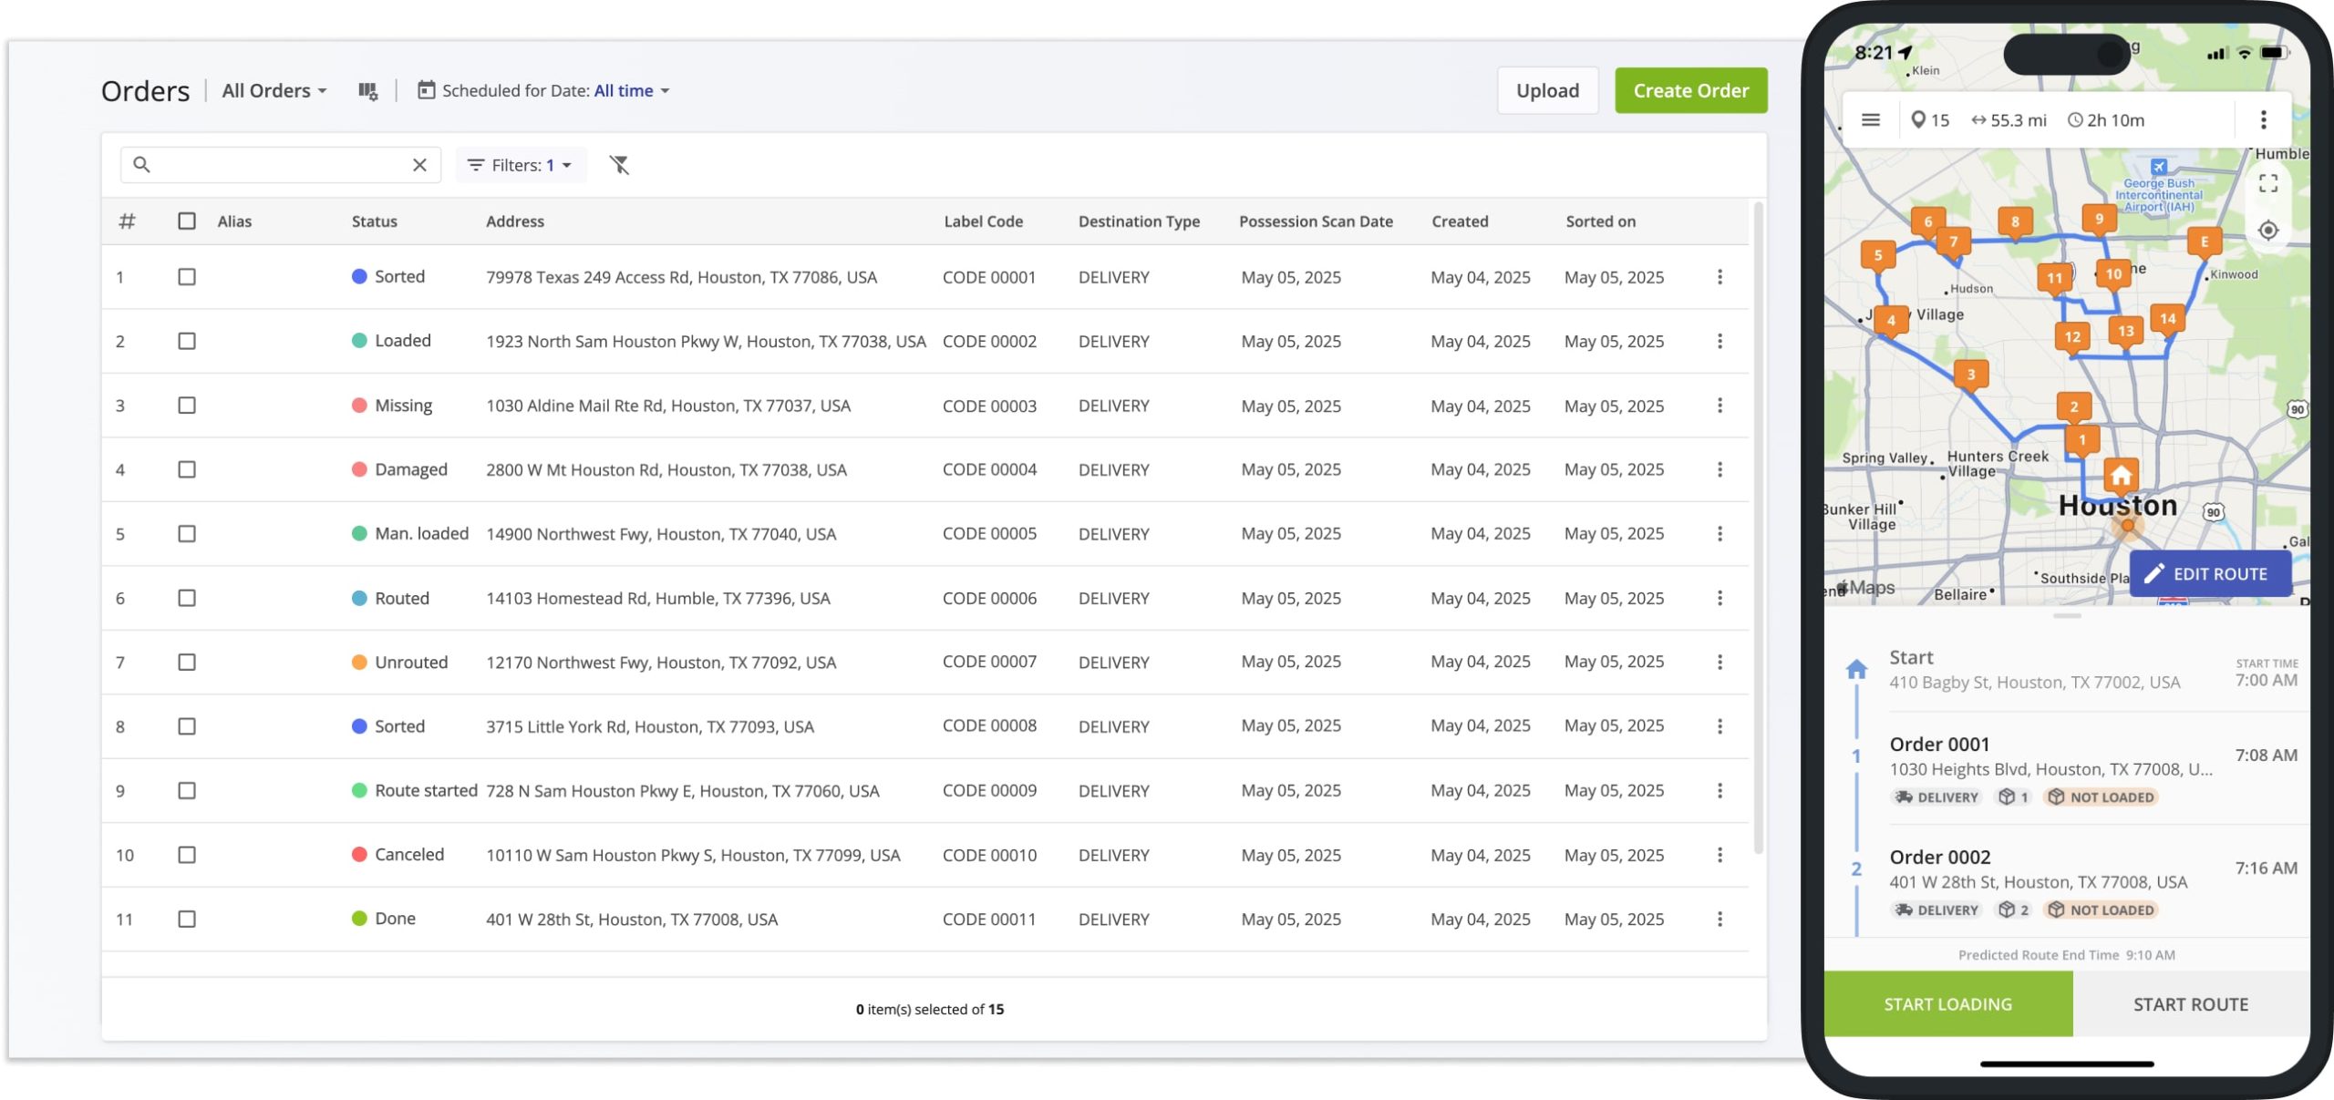Check the checkbox for the Missing order
2334x1100 pixels.
tap(186, 405)
